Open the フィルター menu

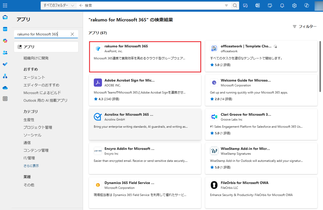point(305,27)
